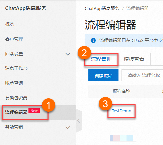
Task: Open 概览 in the sidebar
Action: click(10, 24)
